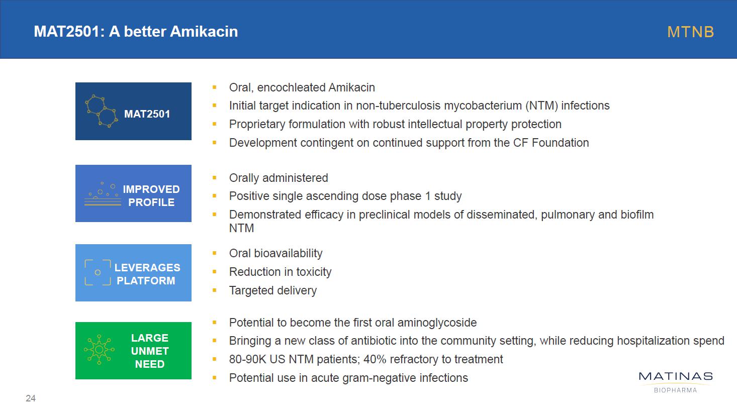Click slide page number 24
The height and width of the screenshot is (414, 737).
[x=31, y=398]
